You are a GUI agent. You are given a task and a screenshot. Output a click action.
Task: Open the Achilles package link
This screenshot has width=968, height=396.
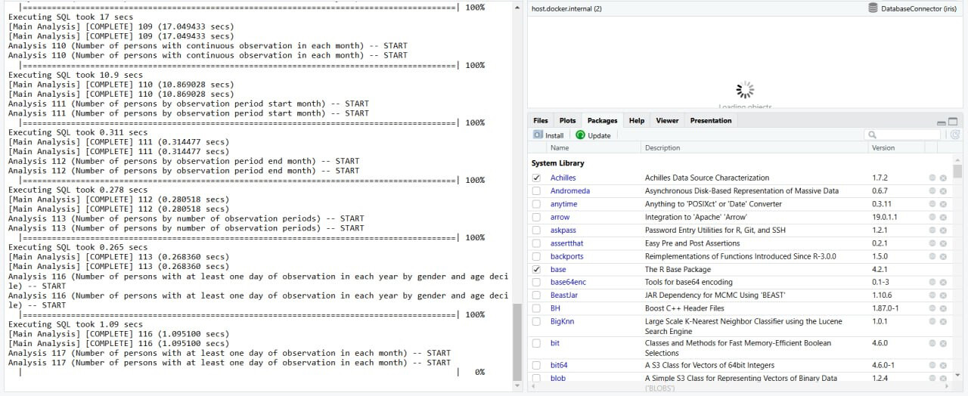click(x=563, y=178)
